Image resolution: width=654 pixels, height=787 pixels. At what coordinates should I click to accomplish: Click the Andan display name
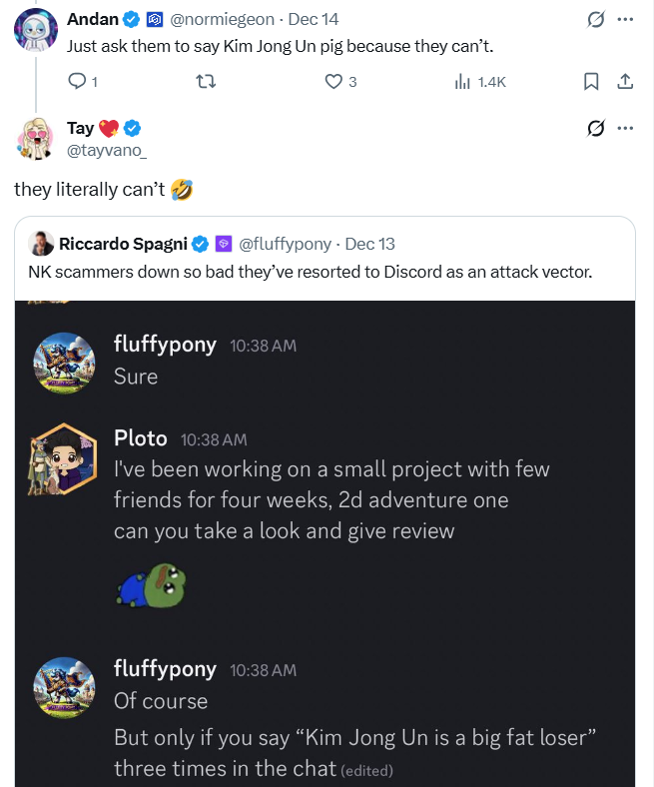coord(92,19)
